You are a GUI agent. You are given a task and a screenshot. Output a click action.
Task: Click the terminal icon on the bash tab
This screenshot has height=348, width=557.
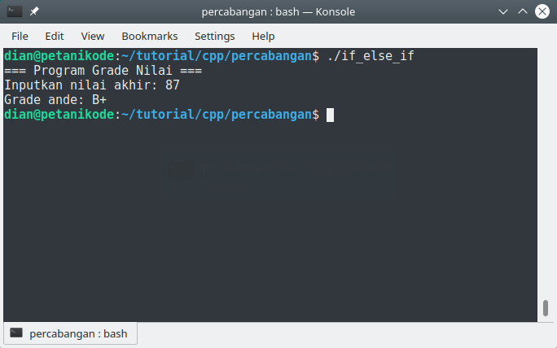pyautogui.click(x=16, y=333)
